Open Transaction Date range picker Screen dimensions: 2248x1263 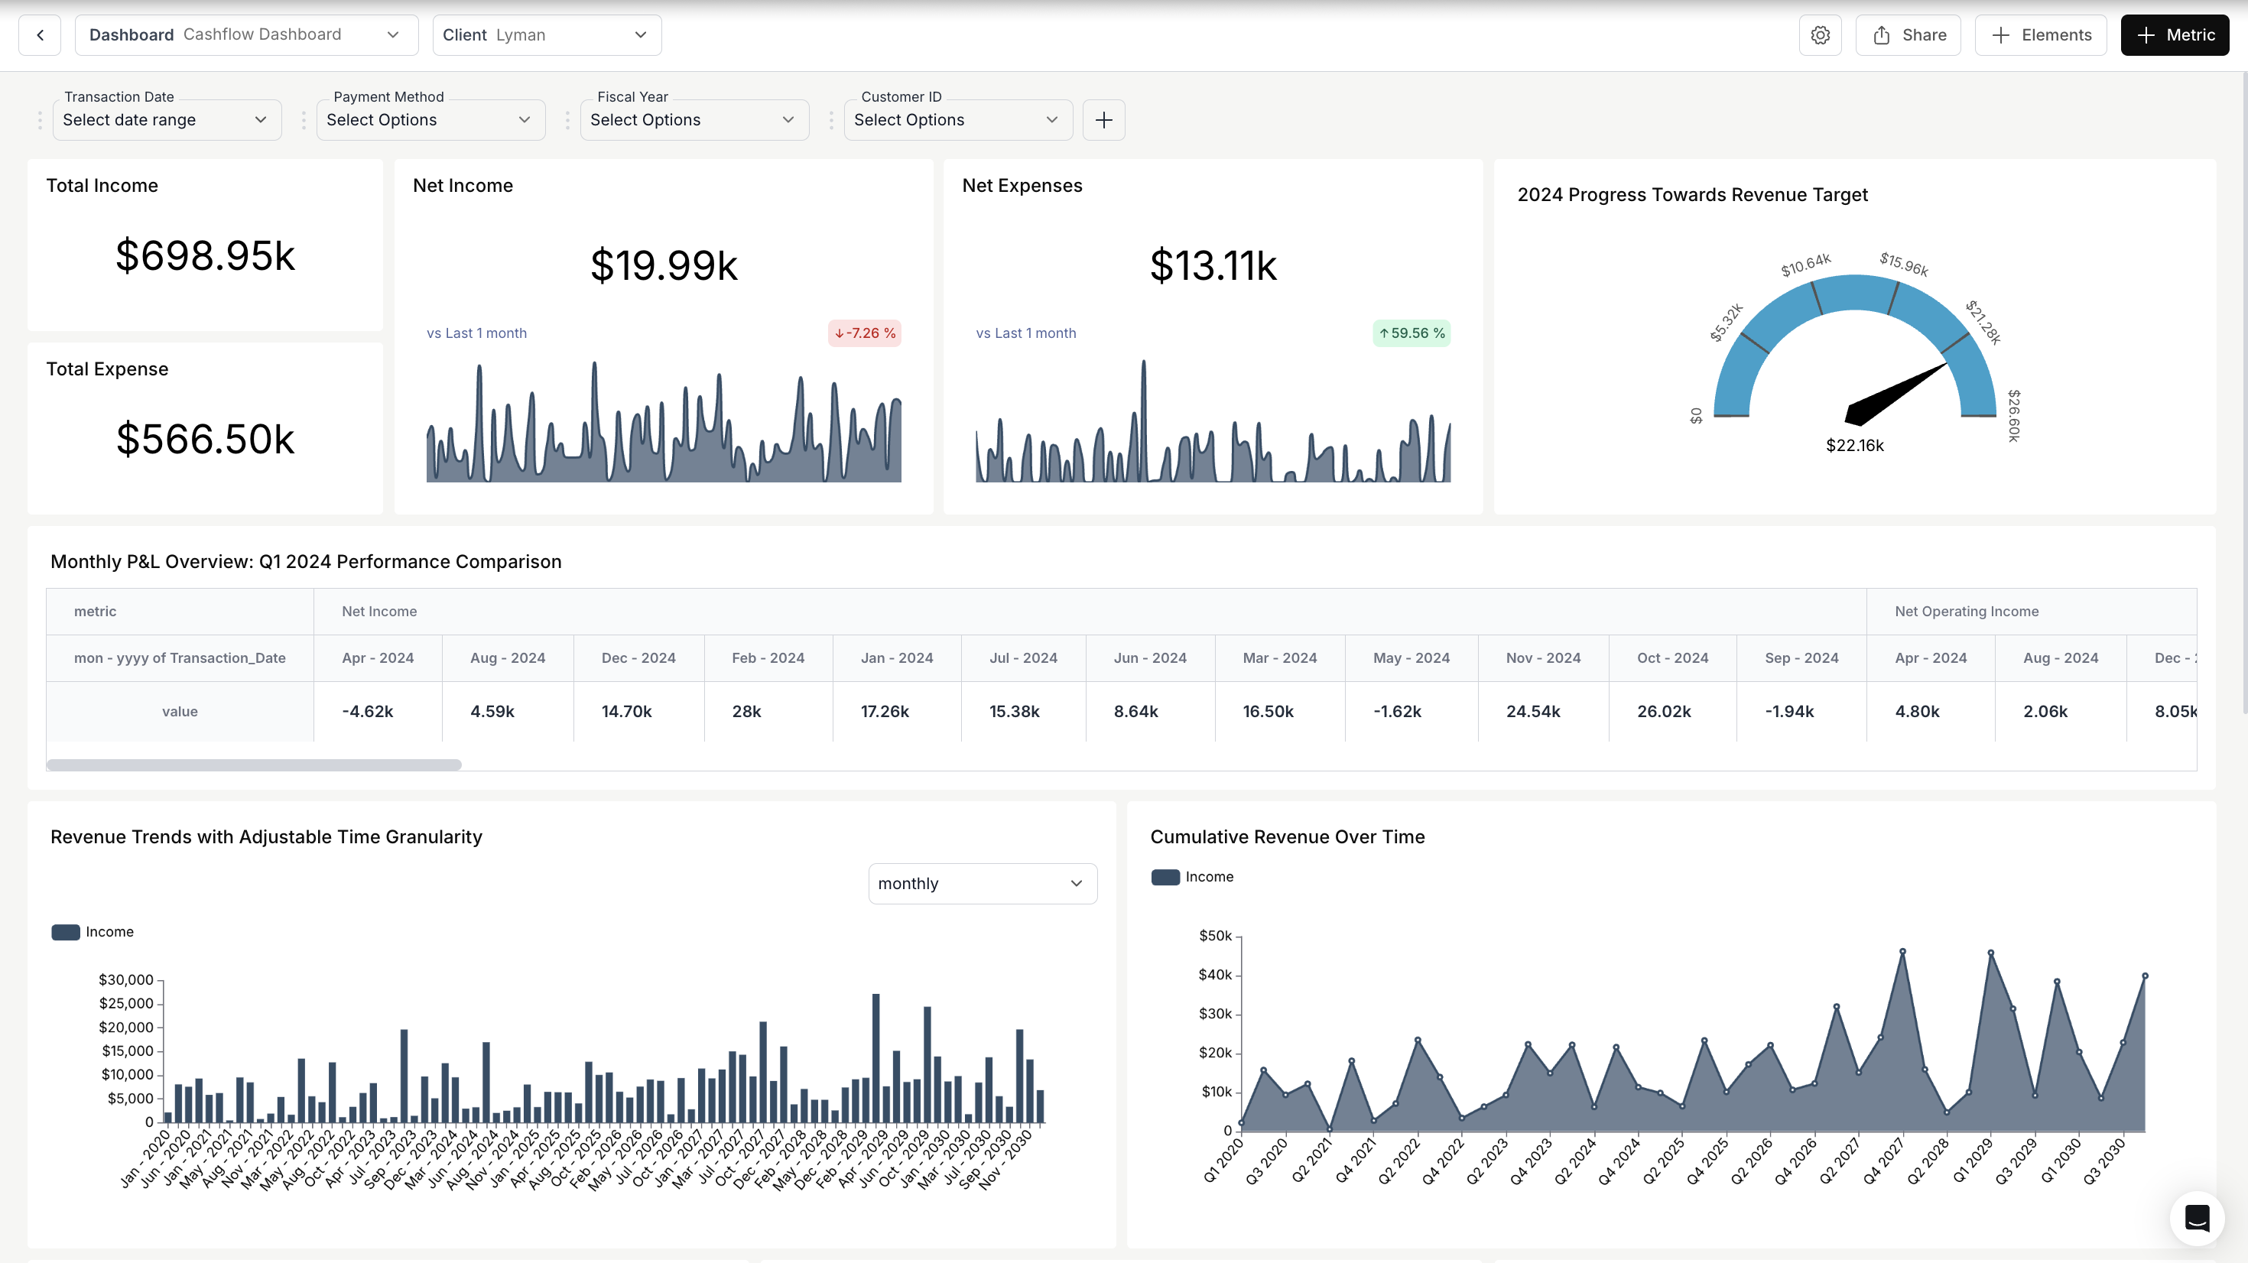[x=167, y=119]
